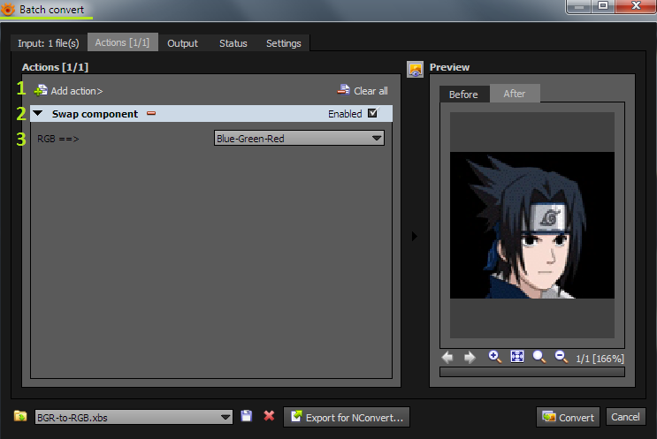Collapse the Swap component section

pyautogui.click(x=38, y=114)
